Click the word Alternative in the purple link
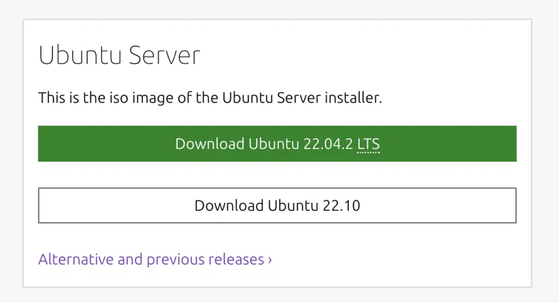Image resolution: width=559 pixels, height=303 pixels. point(76,259)
